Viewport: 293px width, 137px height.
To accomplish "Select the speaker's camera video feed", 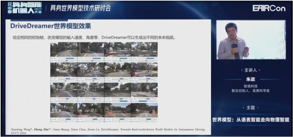I will (250, 40).
